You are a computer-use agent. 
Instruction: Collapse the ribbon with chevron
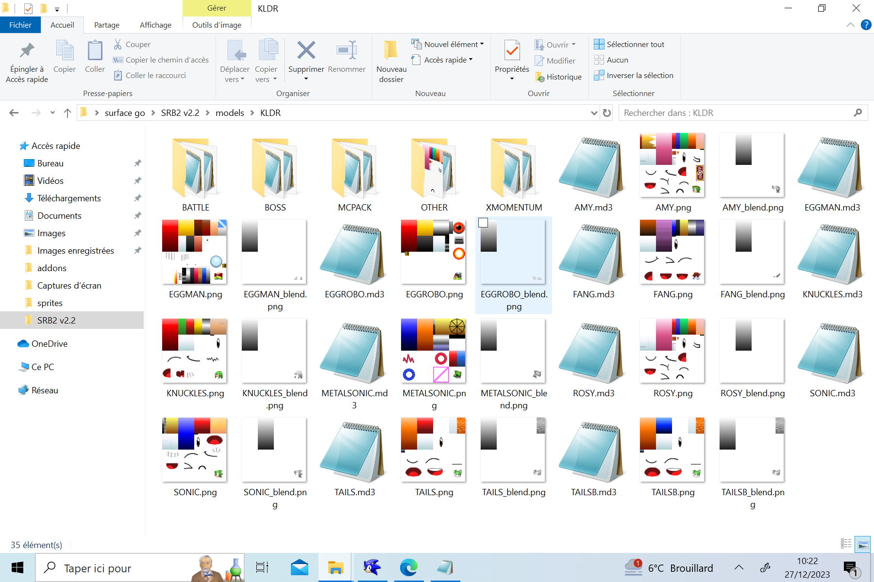[851, 25]
